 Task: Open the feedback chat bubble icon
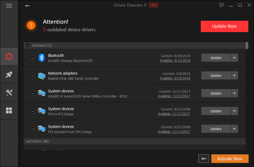coord(222,5)
